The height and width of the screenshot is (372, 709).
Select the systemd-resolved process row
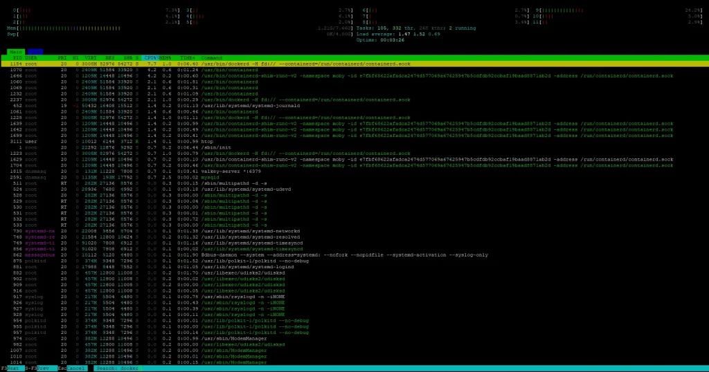click(354, 237)
